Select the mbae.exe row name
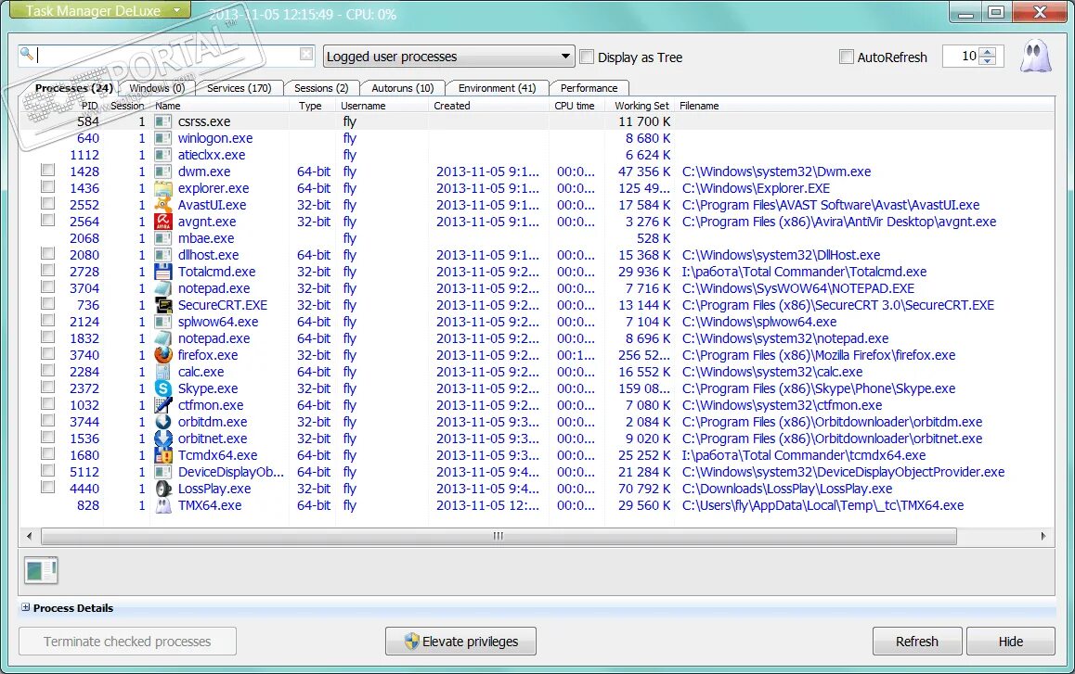This screenshot has width=1075, height=674. click(206, 238)
